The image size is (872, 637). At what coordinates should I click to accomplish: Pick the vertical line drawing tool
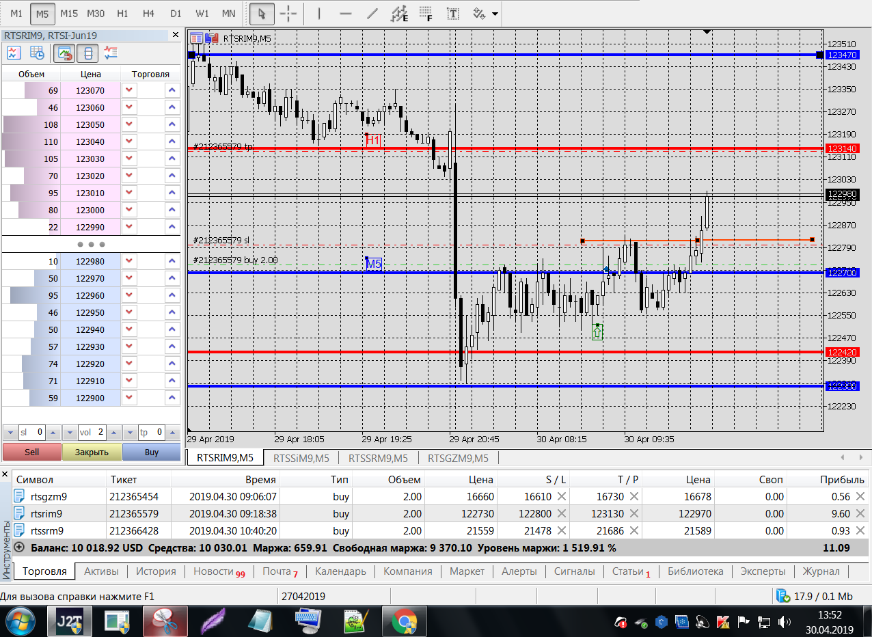coord(319,13)
